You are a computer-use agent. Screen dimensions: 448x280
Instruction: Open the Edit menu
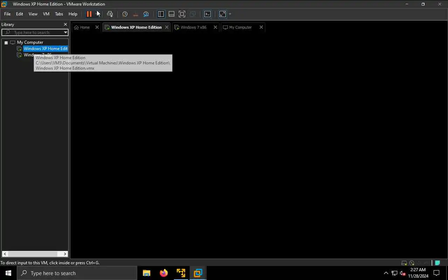tap(20, 14)
